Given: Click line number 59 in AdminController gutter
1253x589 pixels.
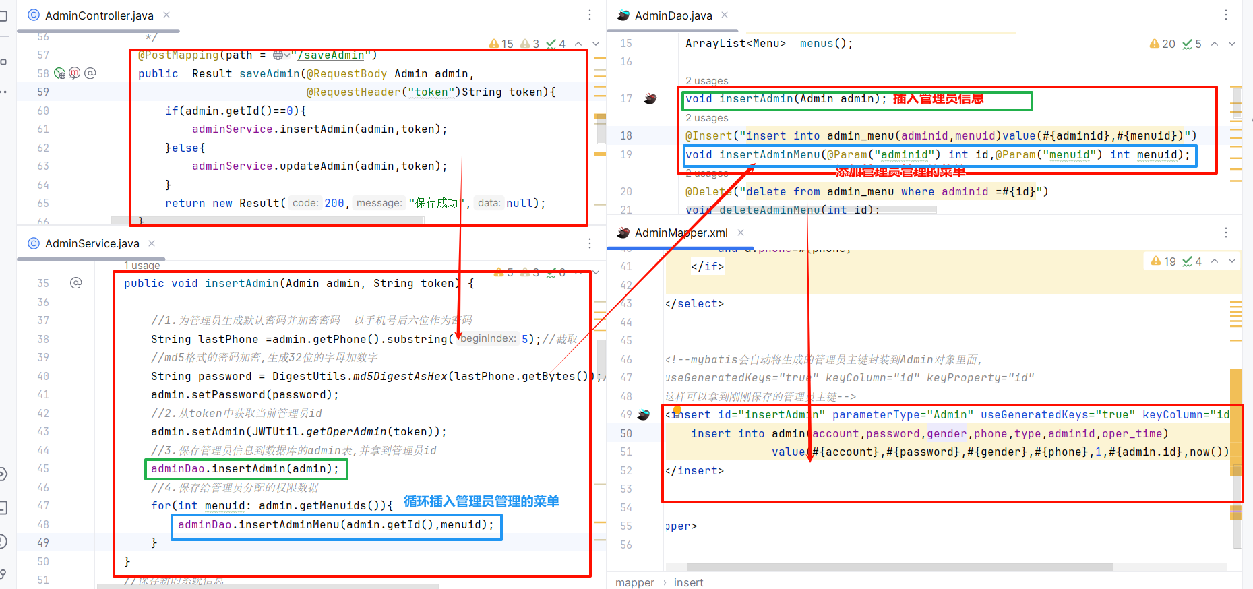Looking at the screenshot, I should [x=43, y=92].
